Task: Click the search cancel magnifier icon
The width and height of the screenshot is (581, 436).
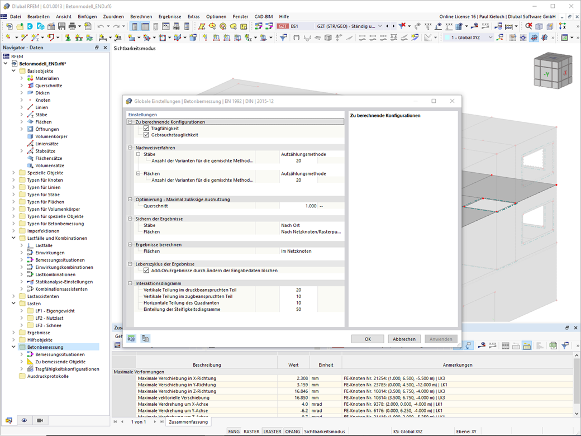Action: 528,26
